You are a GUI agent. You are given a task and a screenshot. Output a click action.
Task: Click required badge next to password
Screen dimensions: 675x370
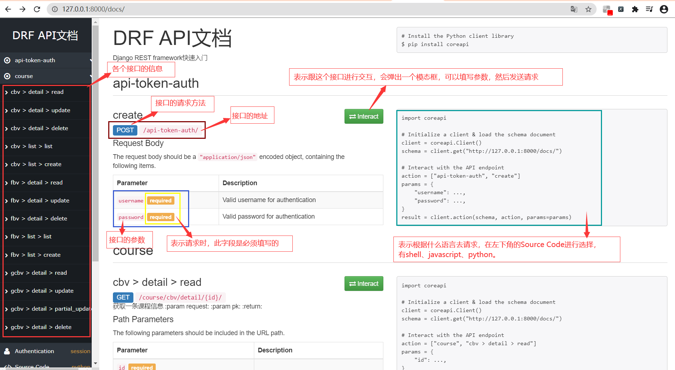160,217
